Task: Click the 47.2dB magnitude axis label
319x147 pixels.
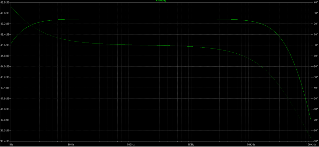Action: coord(5,24)
